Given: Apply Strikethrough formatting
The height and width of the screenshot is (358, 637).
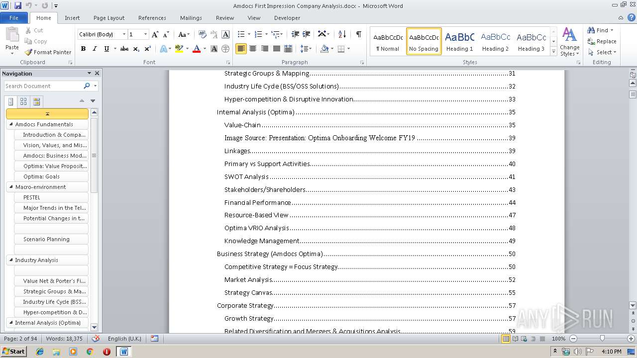Looking at the screenshot, I should [x=124, y=49].
